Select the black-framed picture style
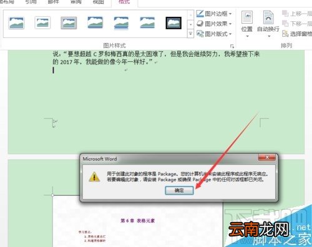Viewport: 312px width, 247px height. point(173,23)
